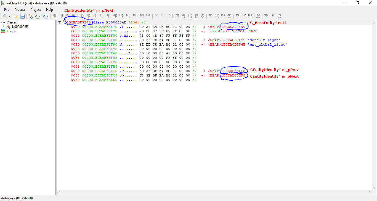377x201 pixels.
Task: Click the 'env_global_light' string value
Action: click(267, 44)
